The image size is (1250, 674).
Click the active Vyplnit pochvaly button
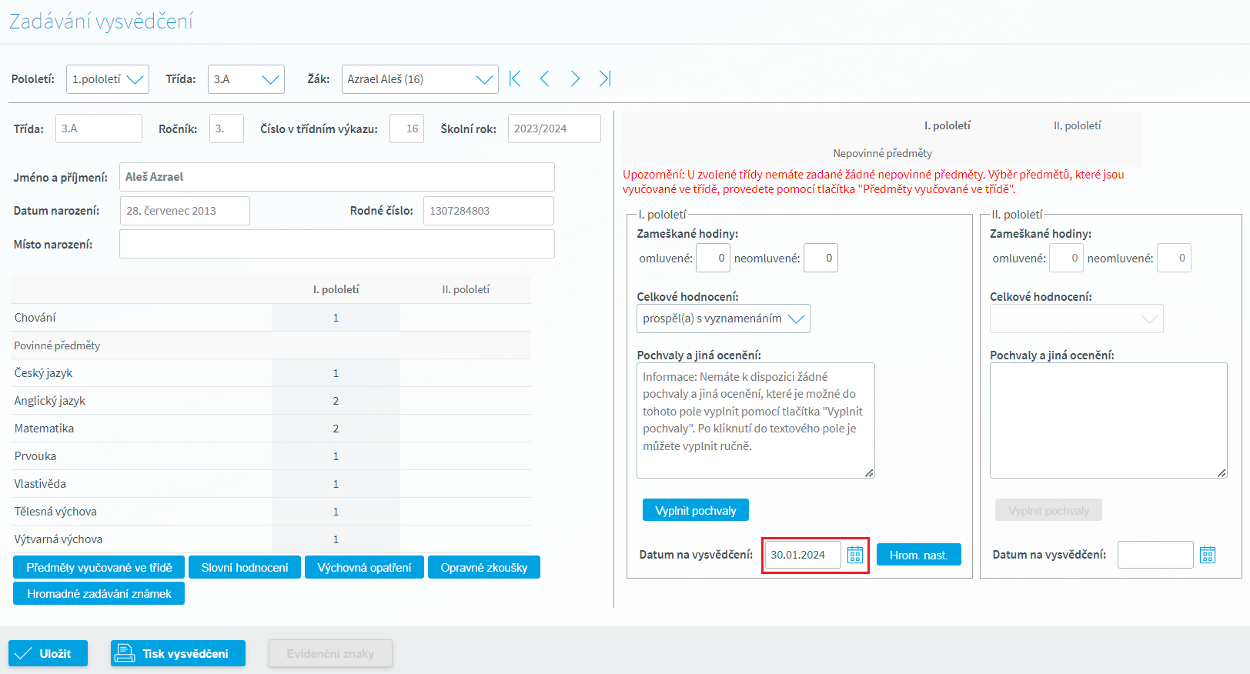696,510
